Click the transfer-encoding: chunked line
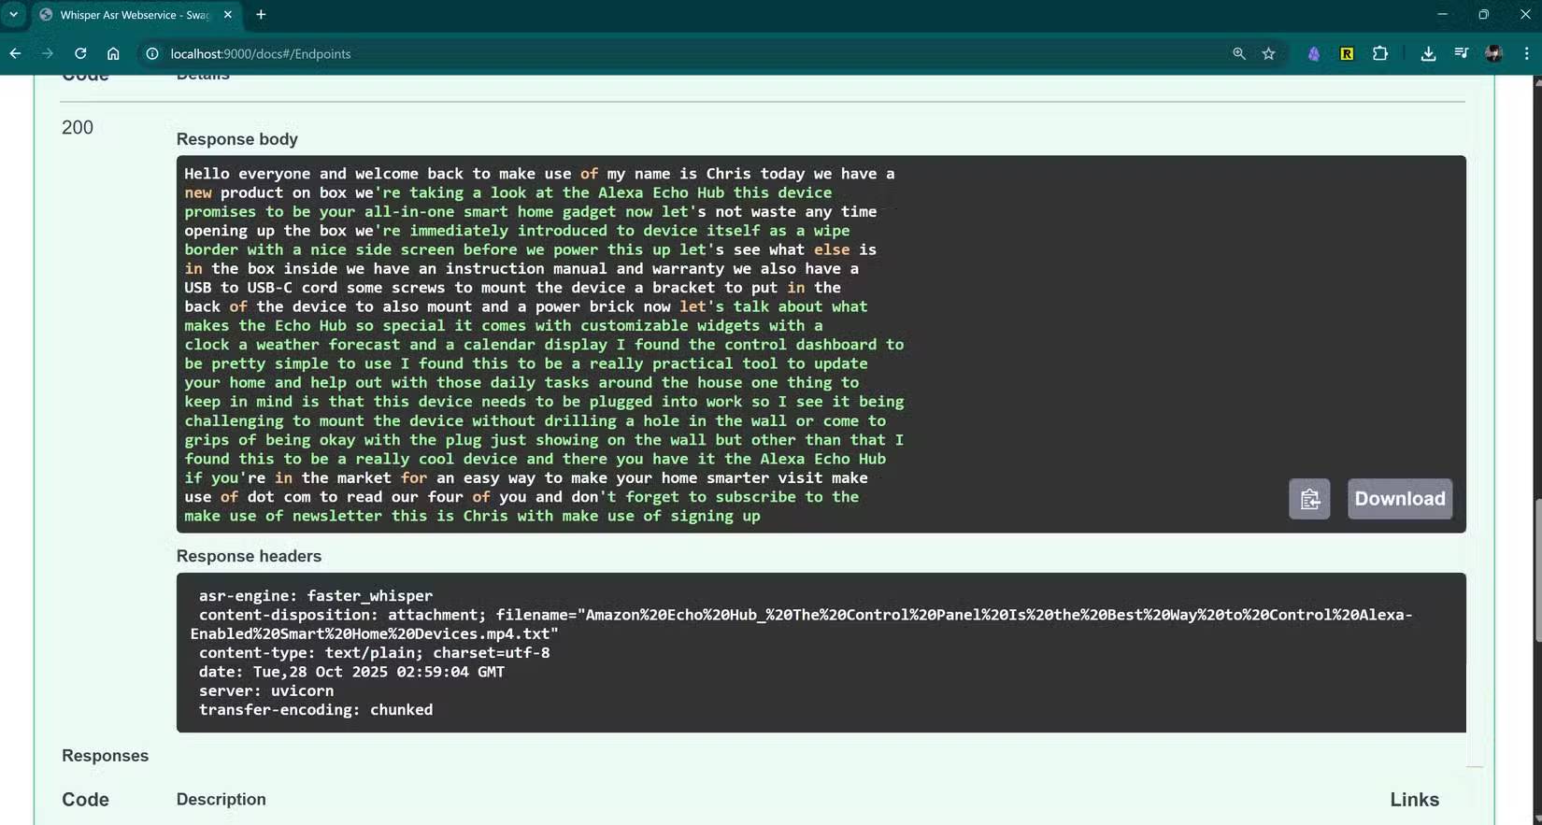The width and height of the screenshot is (1542, 825). click(316, 710)
